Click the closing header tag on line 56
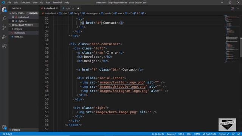Image resolution: width=242 pixels, height=136 pixels. tap(73, 125)
